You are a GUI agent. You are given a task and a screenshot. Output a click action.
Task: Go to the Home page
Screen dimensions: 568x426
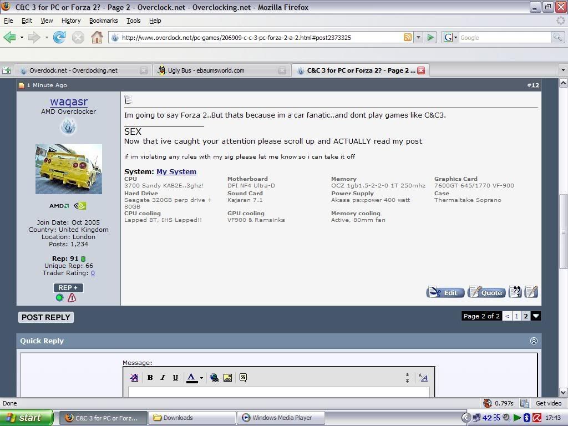click(97, 37)
